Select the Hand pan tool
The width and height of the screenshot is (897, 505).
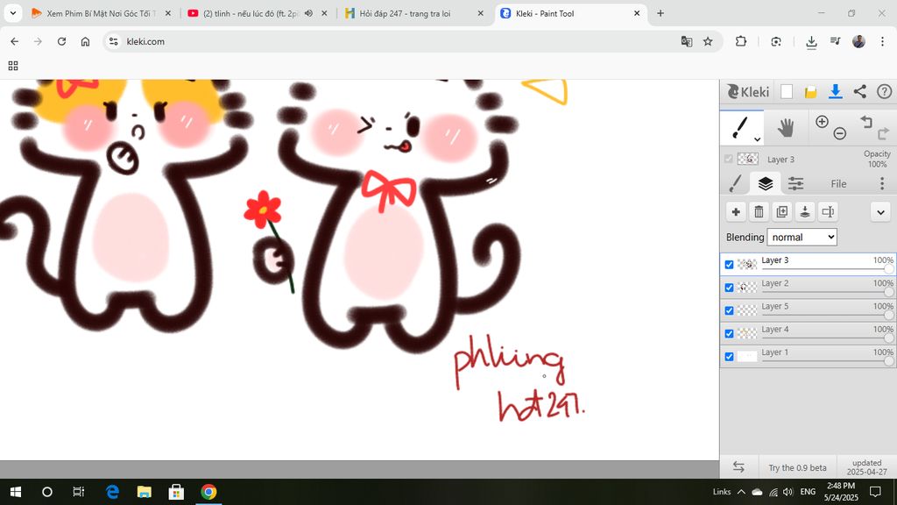pyautogui.click(x=785, y=128)
